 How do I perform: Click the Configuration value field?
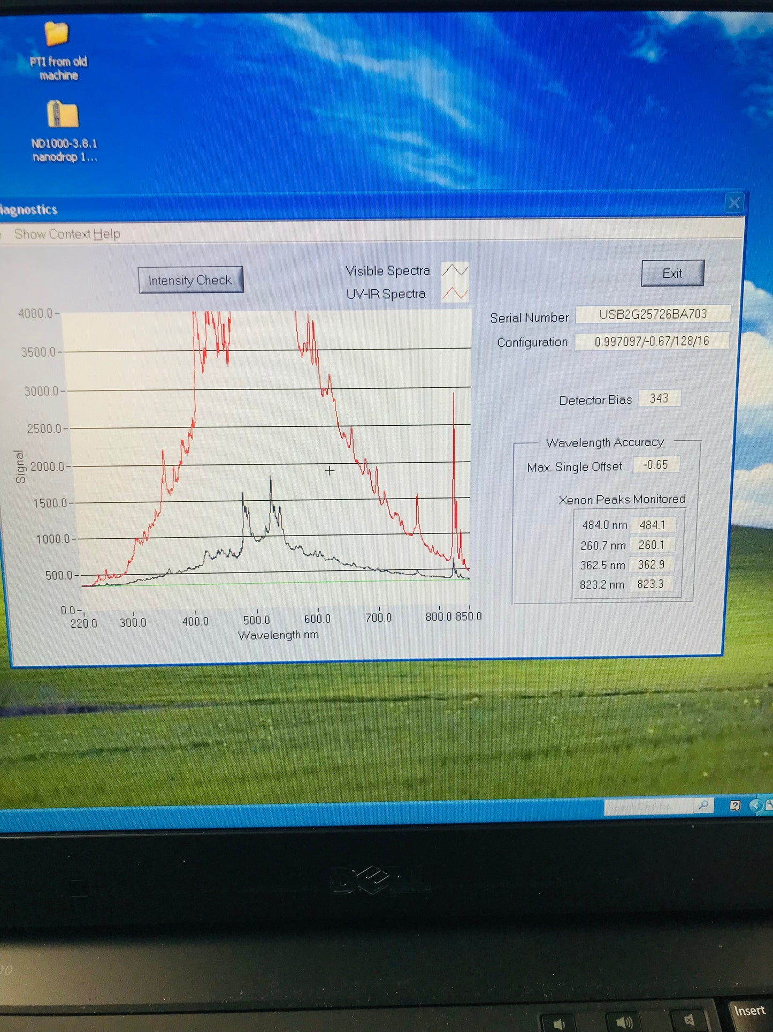652,341
